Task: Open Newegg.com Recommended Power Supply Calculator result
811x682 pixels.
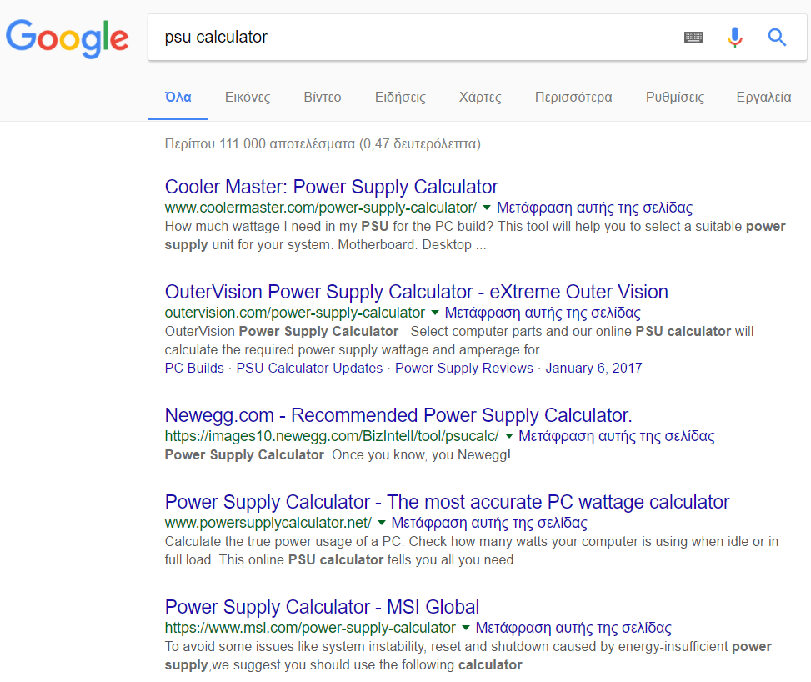Action: click(x=398, y=415)
